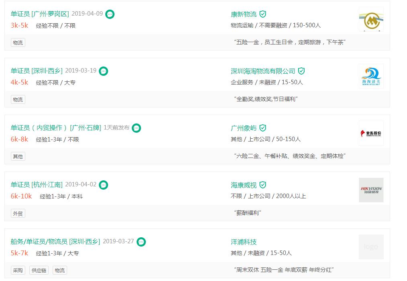The image size is (407, 281).
Task: Click the 海淘清关 company logo
Action: (x=371, y=77)
